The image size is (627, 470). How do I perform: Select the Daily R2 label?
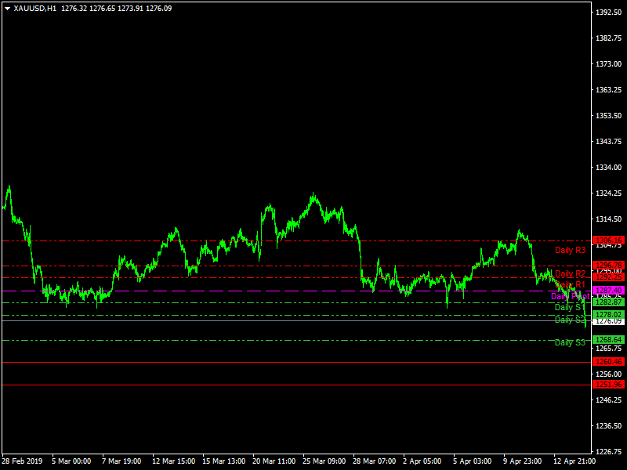(570, 274)
